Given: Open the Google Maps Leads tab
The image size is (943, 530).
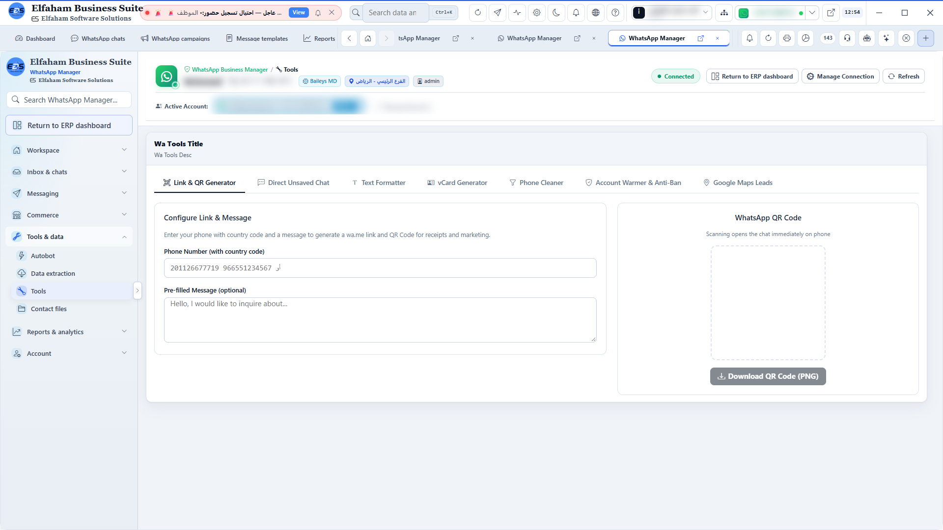Looking at the screenshot, I should click(738, 183).
